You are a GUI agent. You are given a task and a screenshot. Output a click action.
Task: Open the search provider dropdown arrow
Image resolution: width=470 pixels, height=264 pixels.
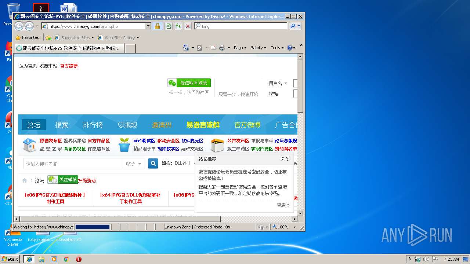click(x=299, y=26)
